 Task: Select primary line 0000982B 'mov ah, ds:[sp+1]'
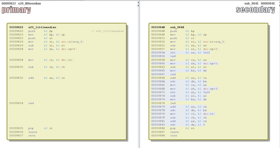43,49
